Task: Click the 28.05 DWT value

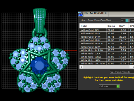Action: click(x=123, y=47)
